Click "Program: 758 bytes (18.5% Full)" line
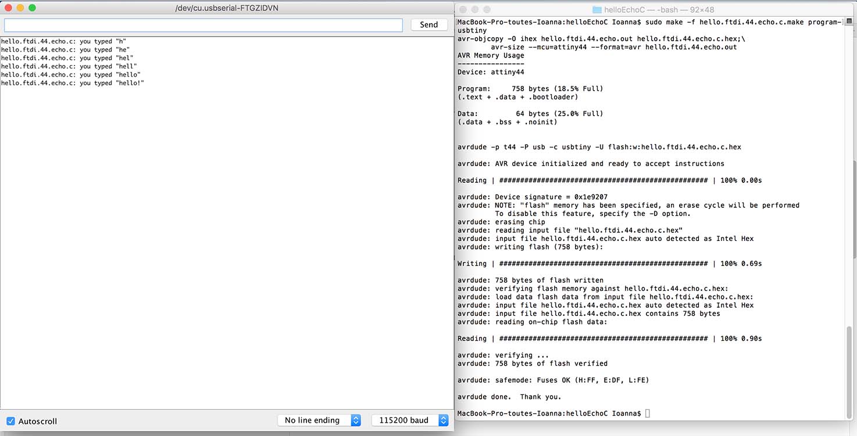 click(530, 89)
